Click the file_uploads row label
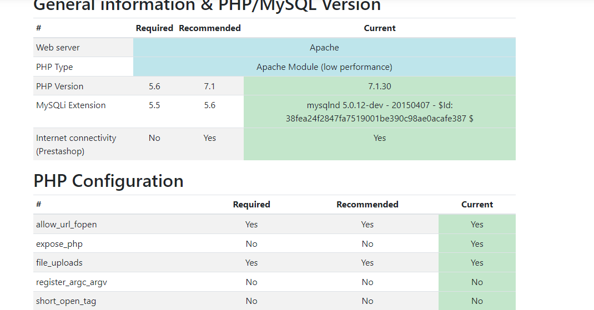This screenshot has width=594, height=310. [x=59, y=262]
